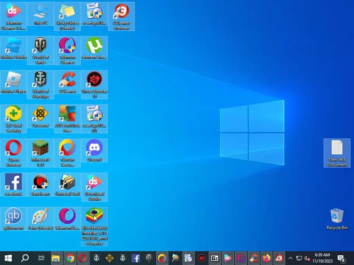
Task: Select the CCleaner Browser desktop shortcut
Action: click(121, 16)
